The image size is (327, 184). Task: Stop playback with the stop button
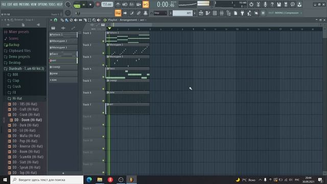[90, 5]
